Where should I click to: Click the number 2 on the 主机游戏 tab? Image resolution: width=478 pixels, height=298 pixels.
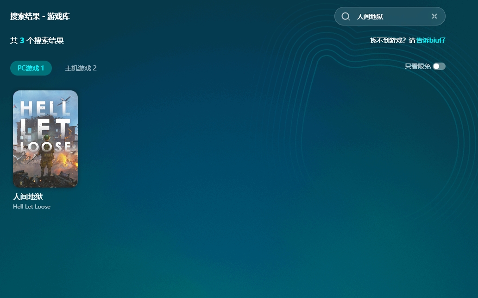(x=94, y=68)
